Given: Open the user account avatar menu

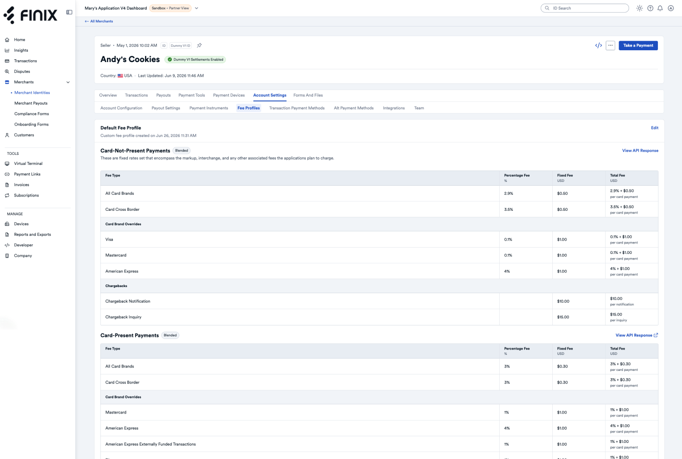Looking at the screenshot, I should point(671,8).
